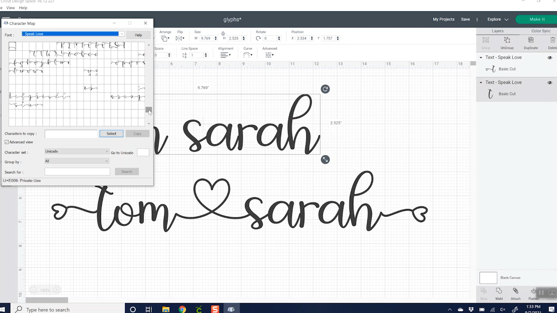
Task: Open the Explore machine dropdown
Action: click(498, 19)
